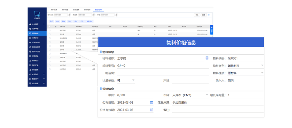Click the 数据查询 sidebar icon
The width and height of the screenshot is (292, 128).
coord(30,79)
